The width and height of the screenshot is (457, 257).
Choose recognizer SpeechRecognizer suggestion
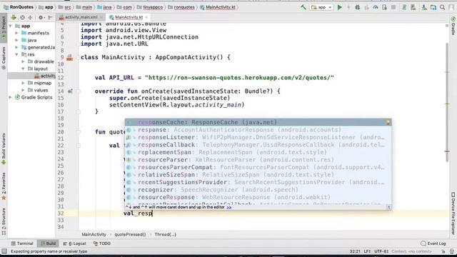click(258, 190)
